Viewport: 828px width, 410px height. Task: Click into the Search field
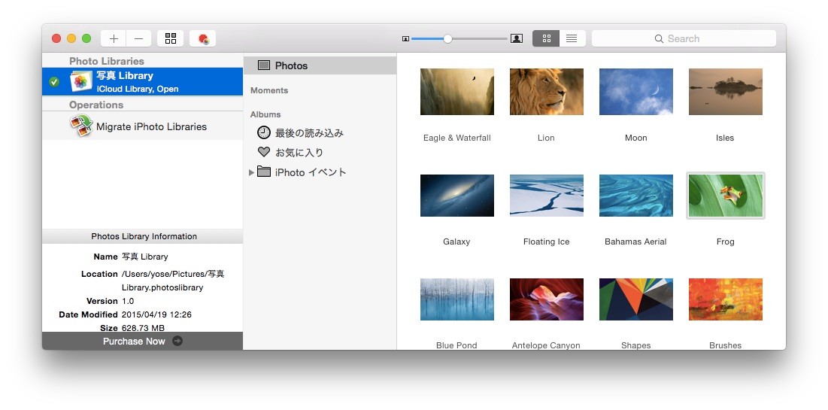(x=684, y=38)
